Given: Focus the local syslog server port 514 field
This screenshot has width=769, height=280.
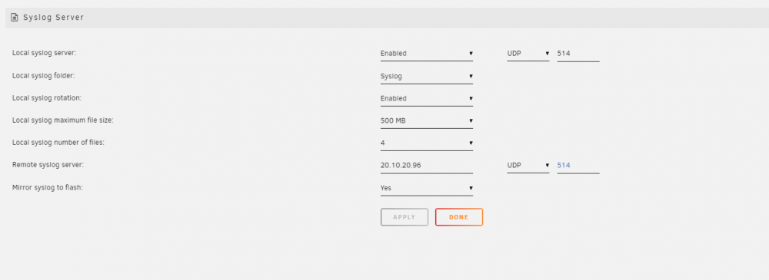Looking at the screenshot, I should (x=578, y=54).
